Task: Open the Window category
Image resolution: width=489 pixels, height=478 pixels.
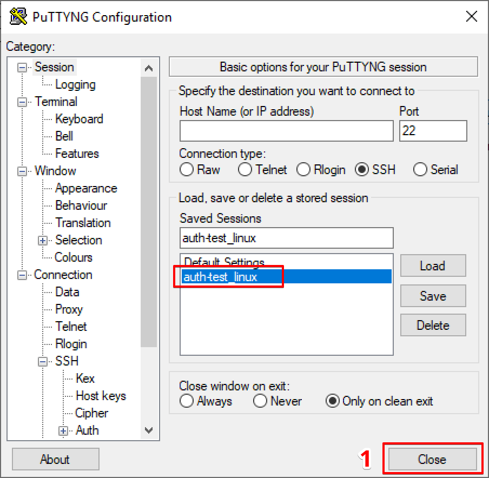Action: (x=55, y=171)
